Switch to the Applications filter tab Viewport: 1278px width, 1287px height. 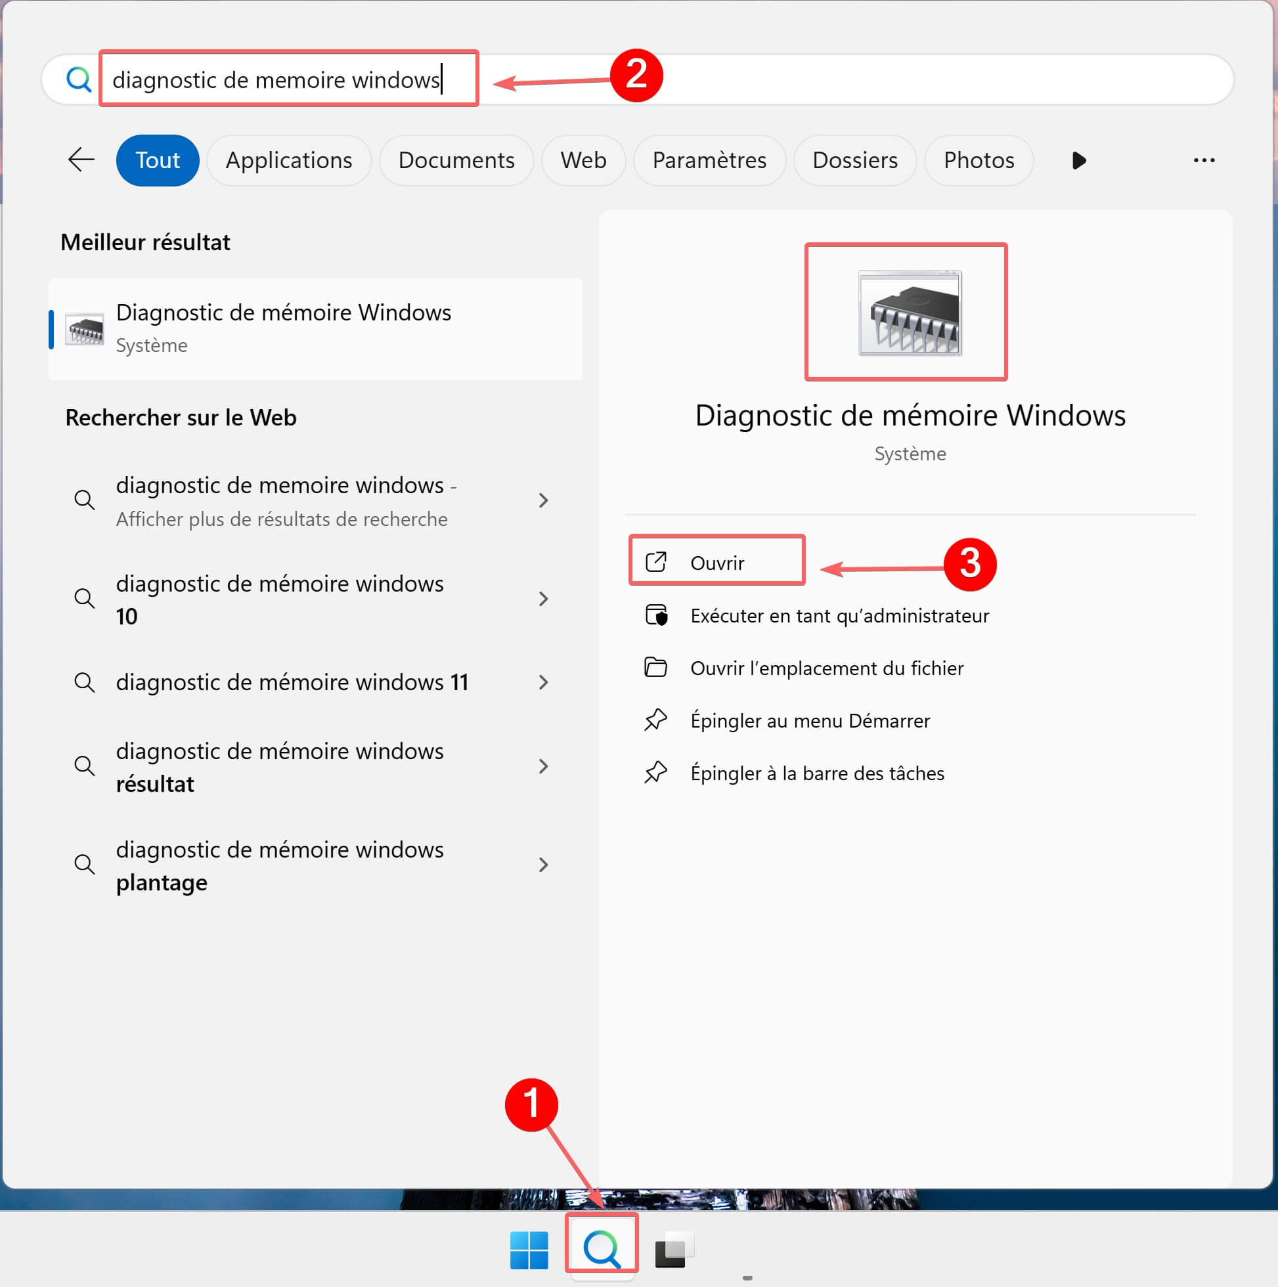(x=288, y=160)
